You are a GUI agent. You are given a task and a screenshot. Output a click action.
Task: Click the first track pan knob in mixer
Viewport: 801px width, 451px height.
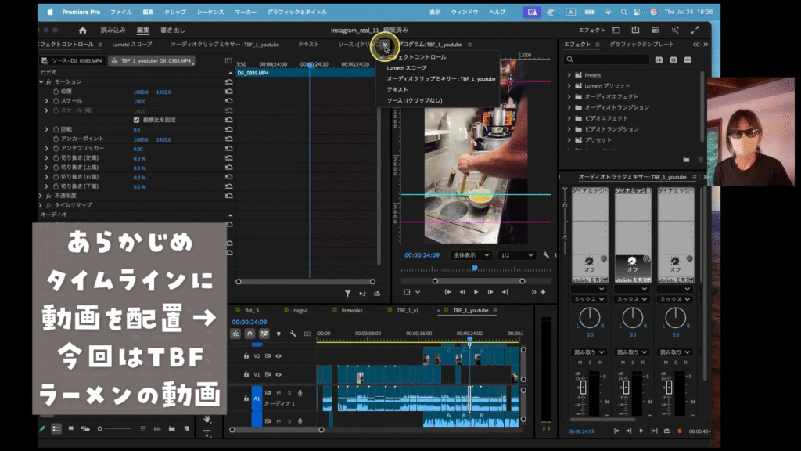tap(590, 318)
